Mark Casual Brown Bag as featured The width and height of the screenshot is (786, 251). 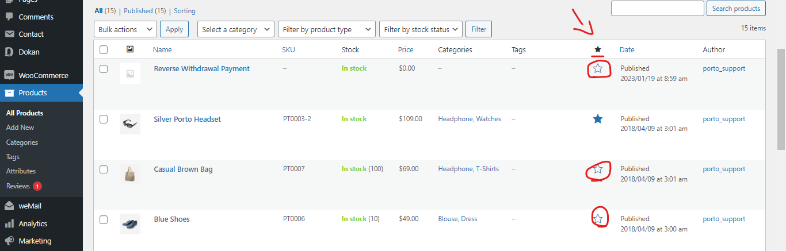(x=598, y=169)
